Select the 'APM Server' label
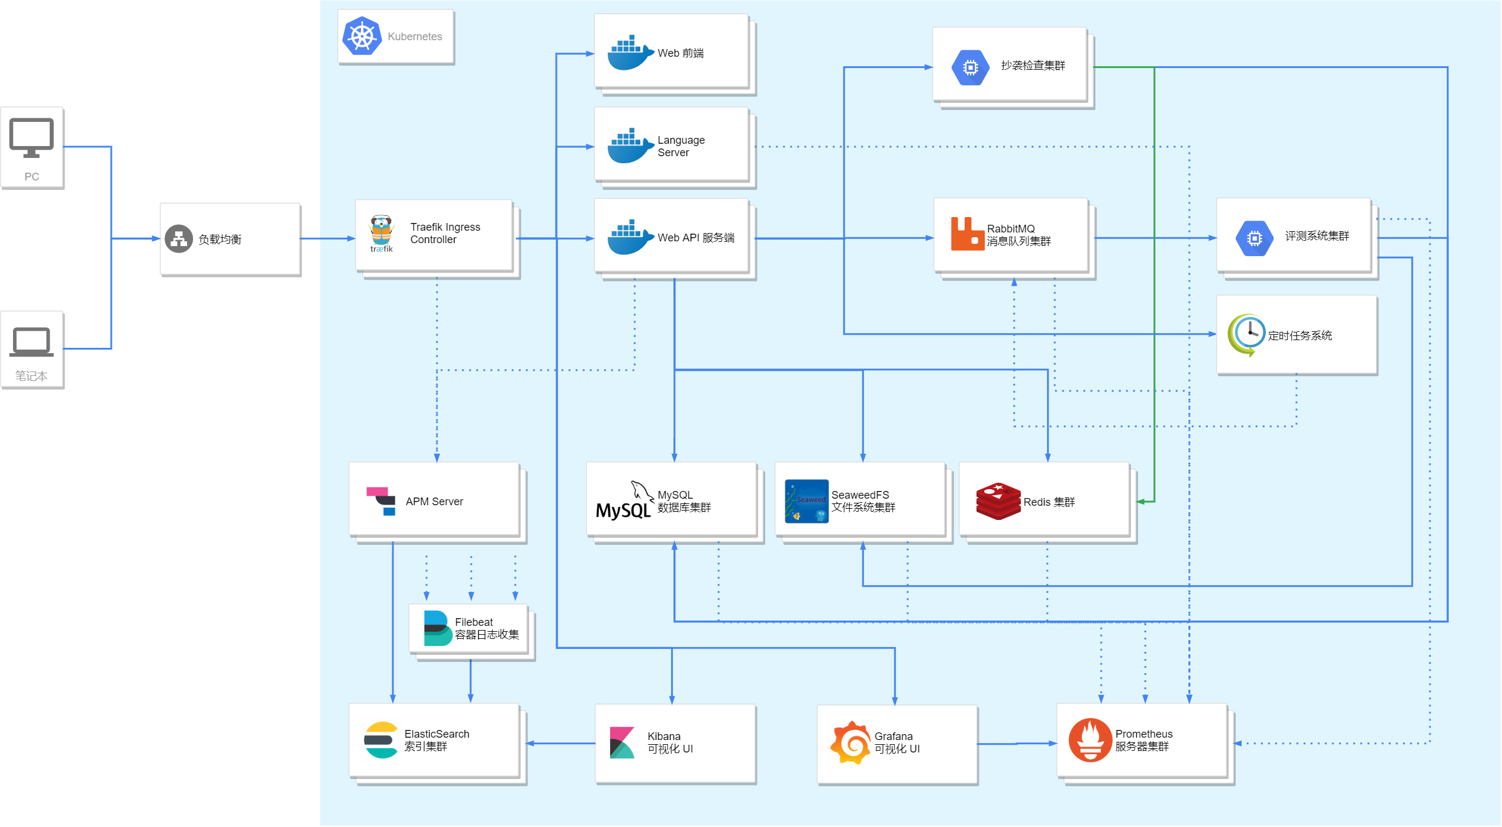Viewport: 1502px width, 827px height. 434,502
